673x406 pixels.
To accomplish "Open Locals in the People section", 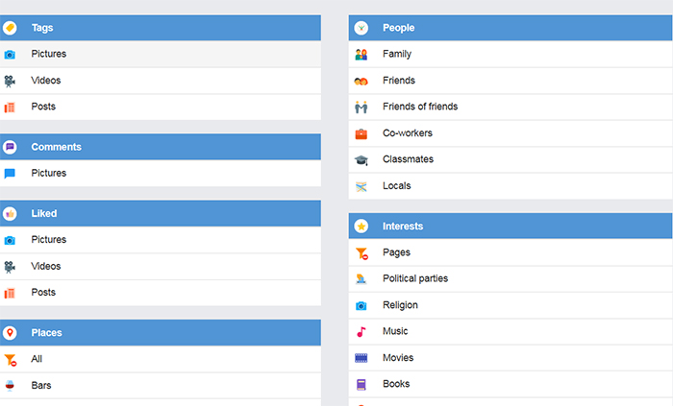I will click(396, 185).
